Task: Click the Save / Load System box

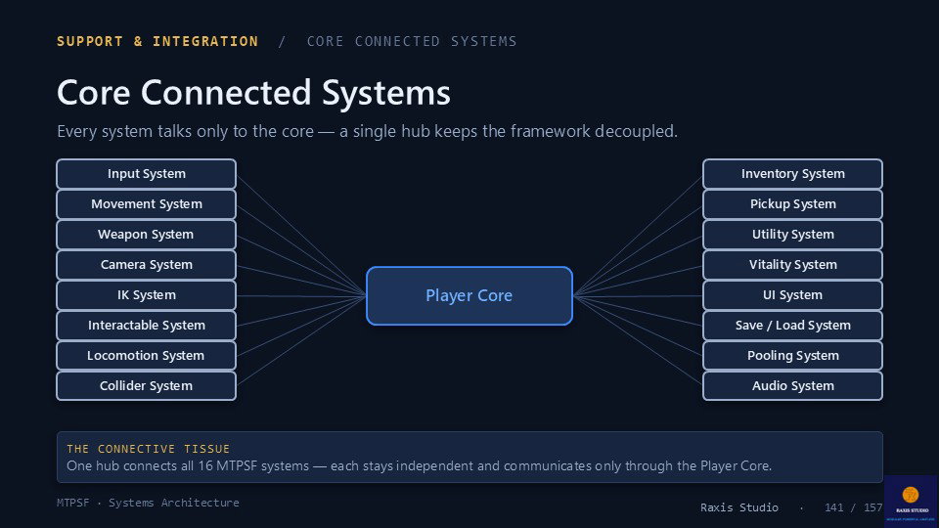Action: click(792, 325)
